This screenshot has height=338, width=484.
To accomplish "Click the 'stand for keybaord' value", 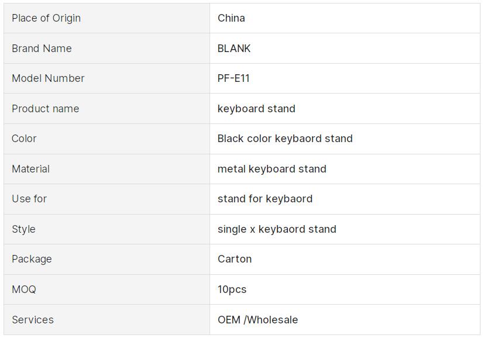I will tap(265, 199).
